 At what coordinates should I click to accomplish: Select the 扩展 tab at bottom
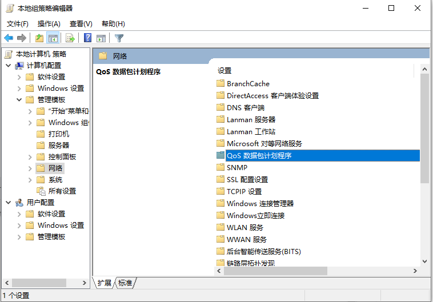coord(104,283)
